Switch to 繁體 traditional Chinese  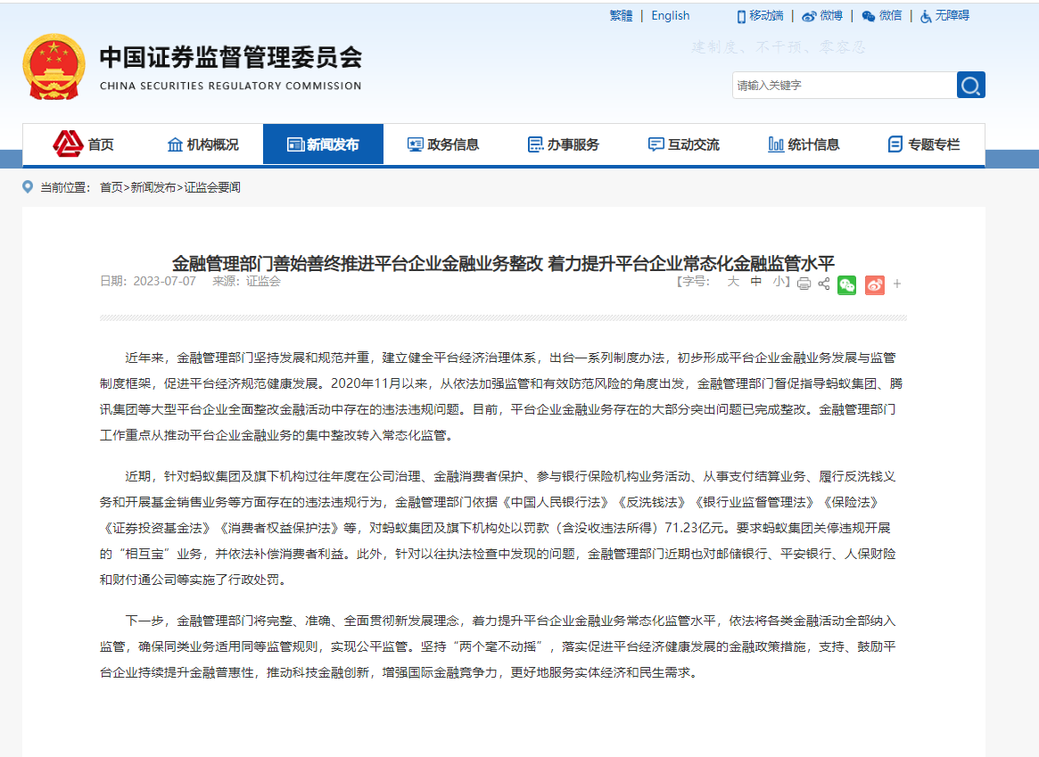(x=621, y=15)
